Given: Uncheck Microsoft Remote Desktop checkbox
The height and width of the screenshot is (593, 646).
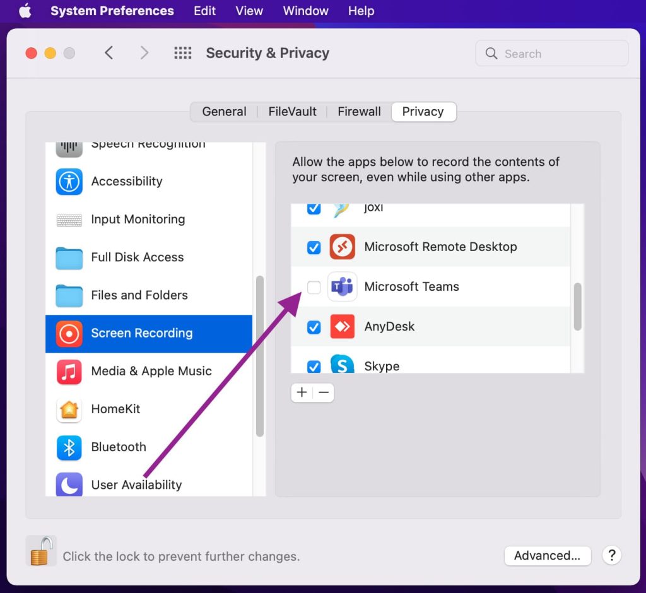Looking at the screenshot, I should click(314, 247).
